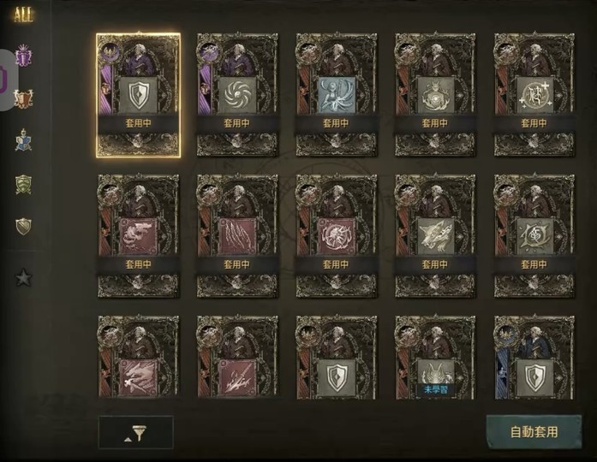
Task: Pick the claw slash skill card
Action: (x=237, y=236)
